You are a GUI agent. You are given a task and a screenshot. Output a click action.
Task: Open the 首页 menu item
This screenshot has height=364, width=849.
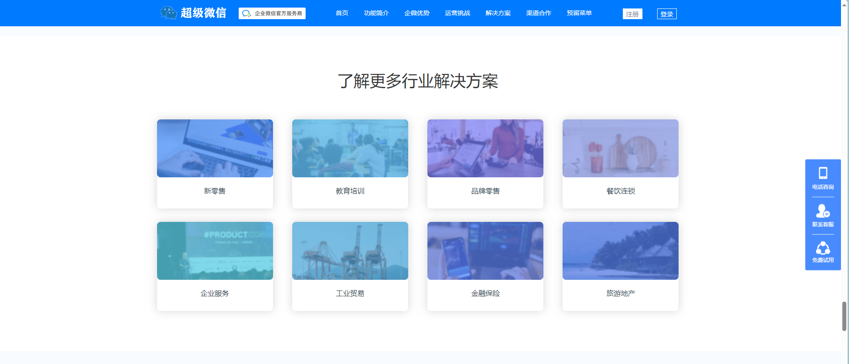pyautogui.click(x=342, y=13)
